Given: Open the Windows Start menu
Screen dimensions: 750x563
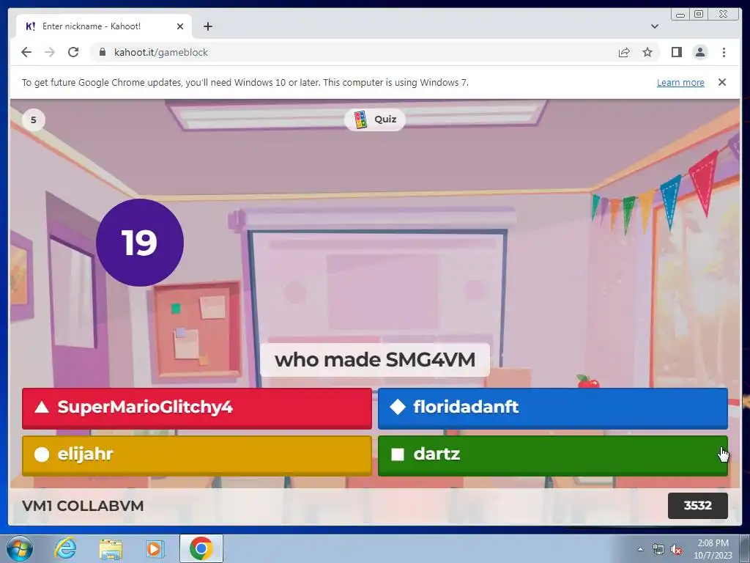Looking at the screenshot, I should (19, 548).
